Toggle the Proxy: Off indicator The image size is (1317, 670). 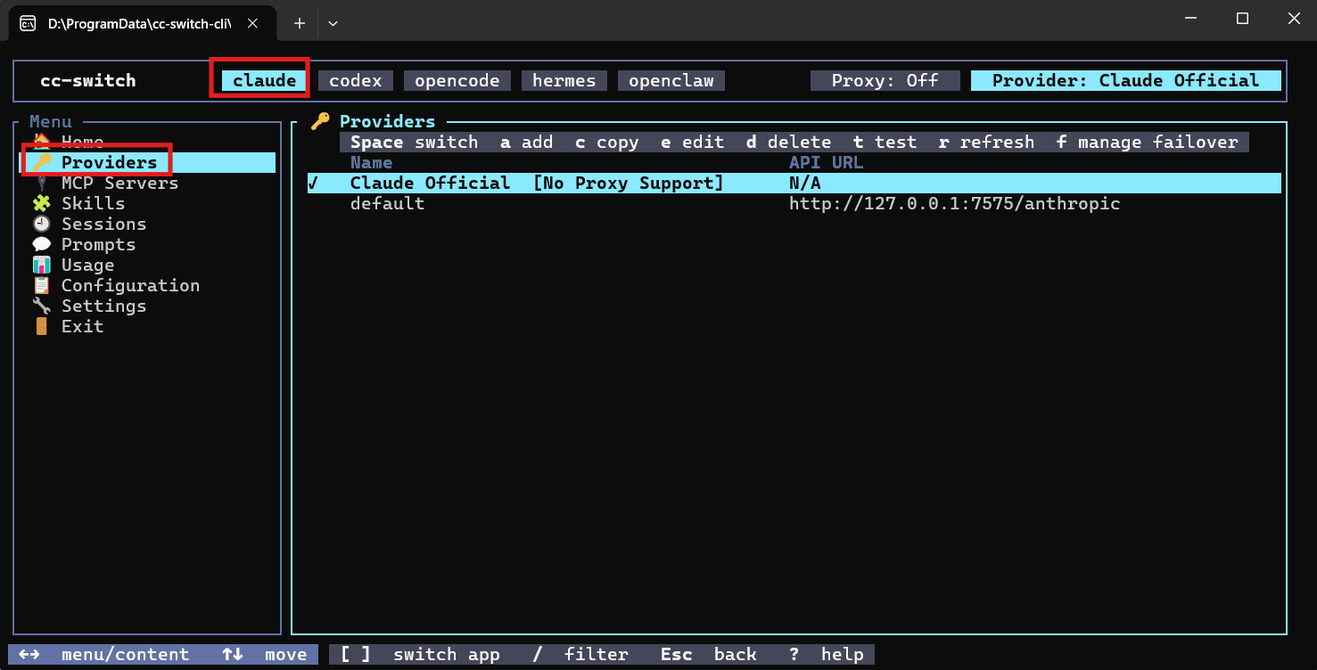885,80
